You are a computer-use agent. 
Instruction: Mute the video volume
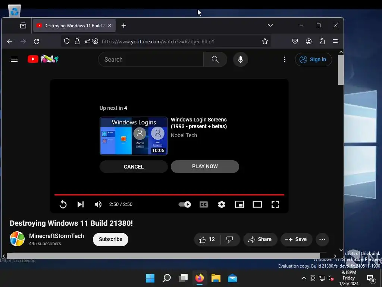98,204
